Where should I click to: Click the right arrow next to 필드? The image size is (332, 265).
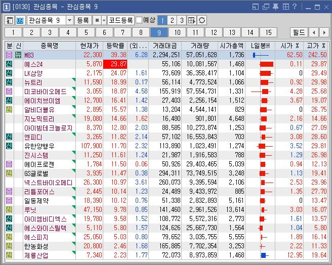324,32
